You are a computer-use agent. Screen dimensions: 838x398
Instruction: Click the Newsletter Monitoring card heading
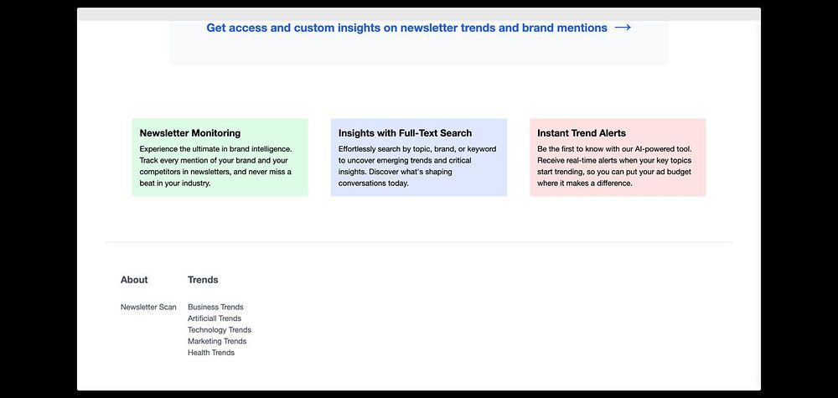pyautogui.click(x=190, y=133)
